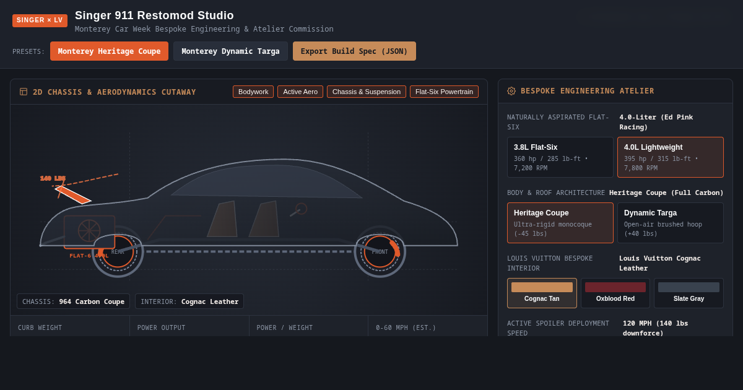Pick the Slate Gray interior swatch
743x390 pixels.
tap(689, 293)
